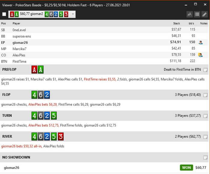This screenshot has width=210, height=174.
Task: Click the red 3 card in RIVER row
Action: pyautogui.click(x=61, y=137)
